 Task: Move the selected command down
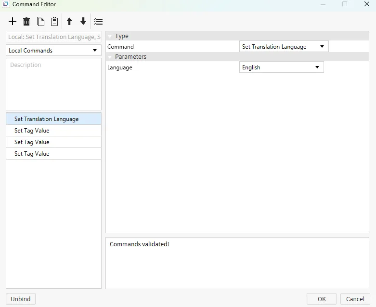click(83, 22)
